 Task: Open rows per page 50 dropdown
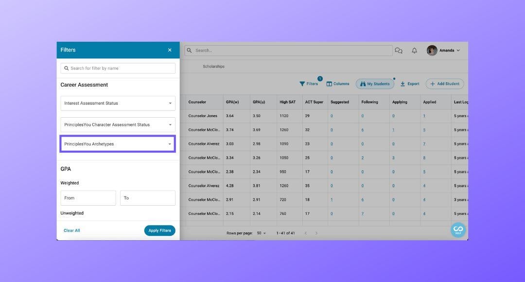click(x=262, y=233)
